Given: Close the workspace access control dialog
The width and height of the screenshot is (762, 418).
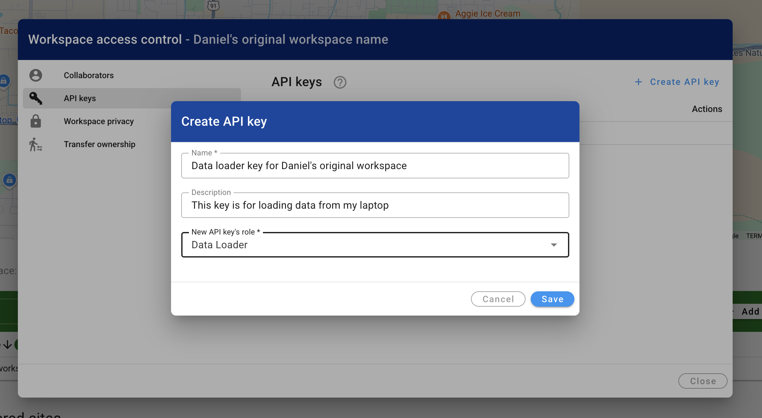Looking at the screenshot, I should coord(703,381).
